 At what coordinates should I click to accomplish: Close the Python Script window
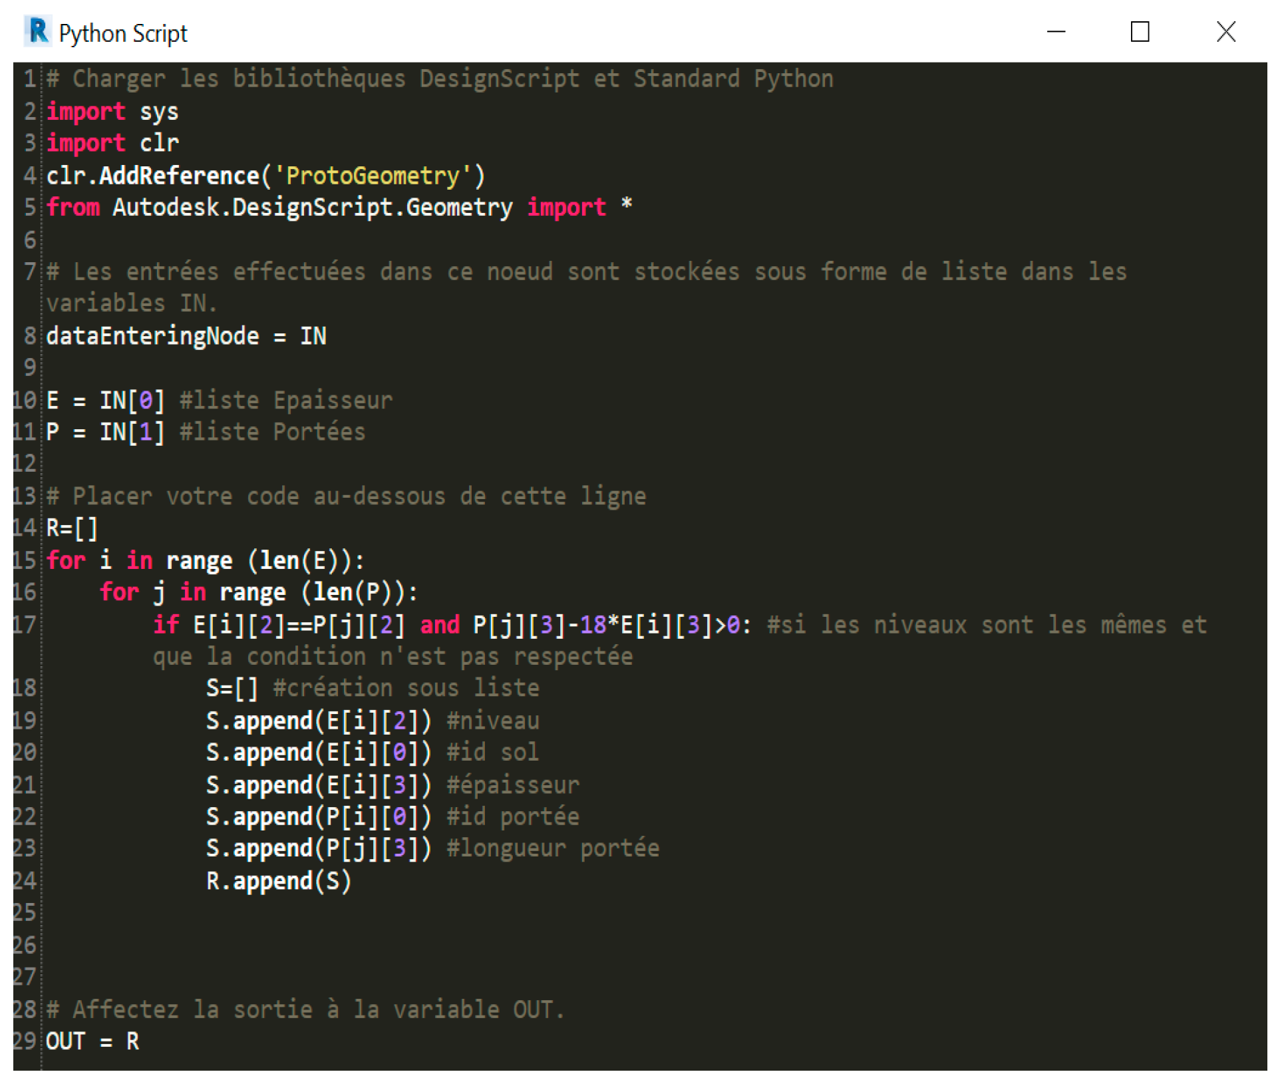point(1225,31)
